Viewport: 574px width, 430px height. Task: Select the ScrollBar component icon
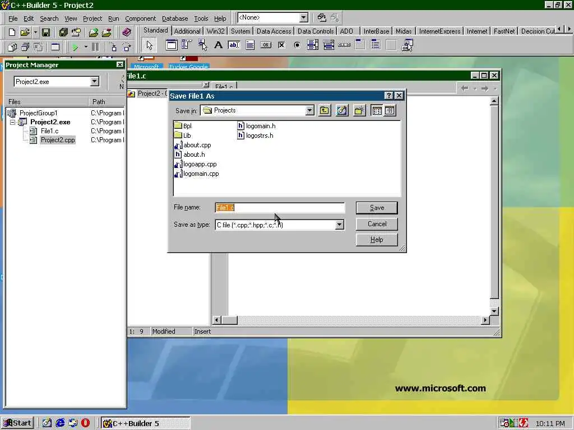click(344, 45)
